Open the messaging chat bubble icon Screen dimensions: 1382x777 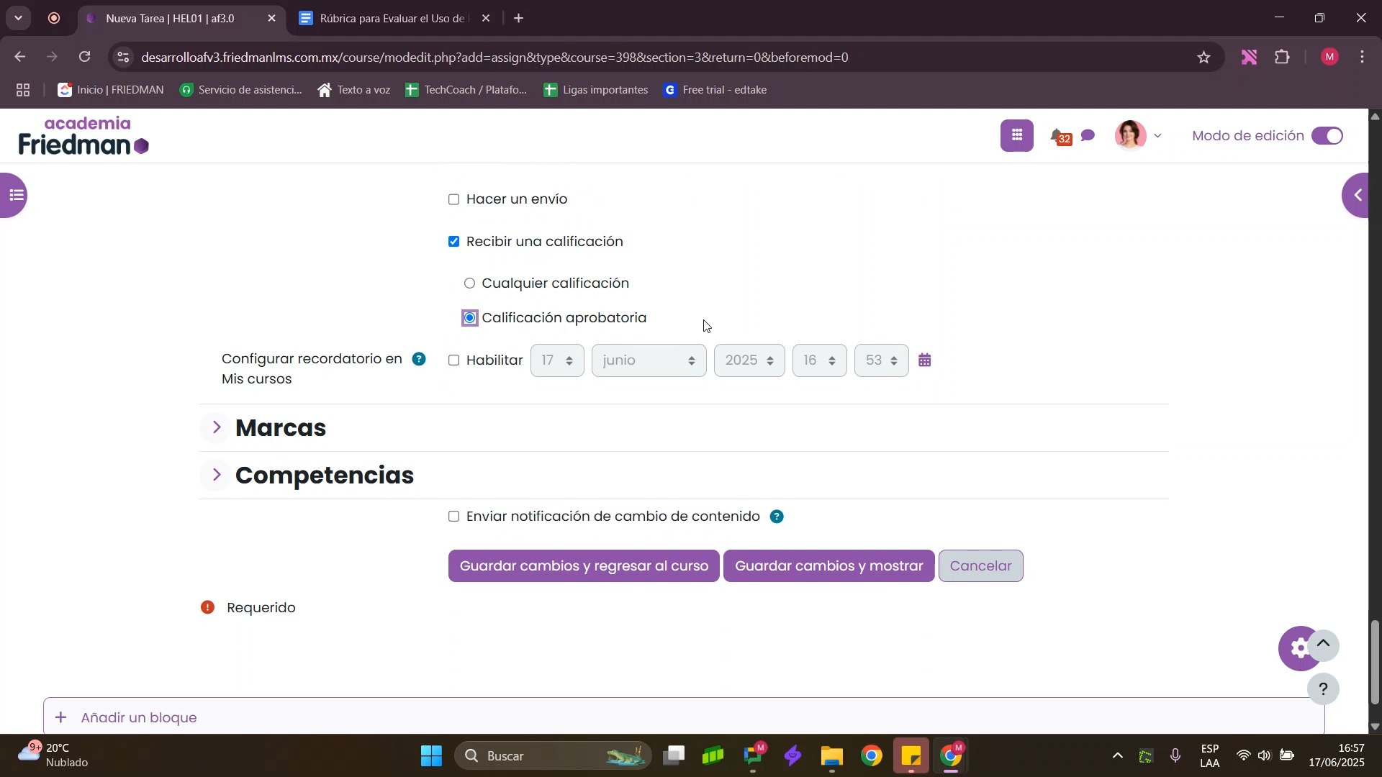click(x=1088, y=136)
